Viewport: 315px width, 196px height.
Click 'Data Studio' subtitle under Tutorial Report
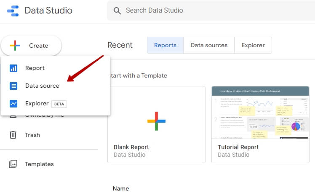233,155
